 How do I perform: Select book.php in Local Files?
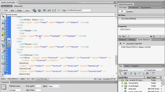click(132, 89)
